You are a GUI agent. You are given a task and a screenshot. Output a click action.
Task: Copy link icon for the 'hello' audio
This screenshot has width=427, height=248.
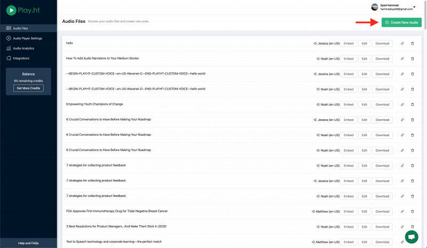pos(402,43)
